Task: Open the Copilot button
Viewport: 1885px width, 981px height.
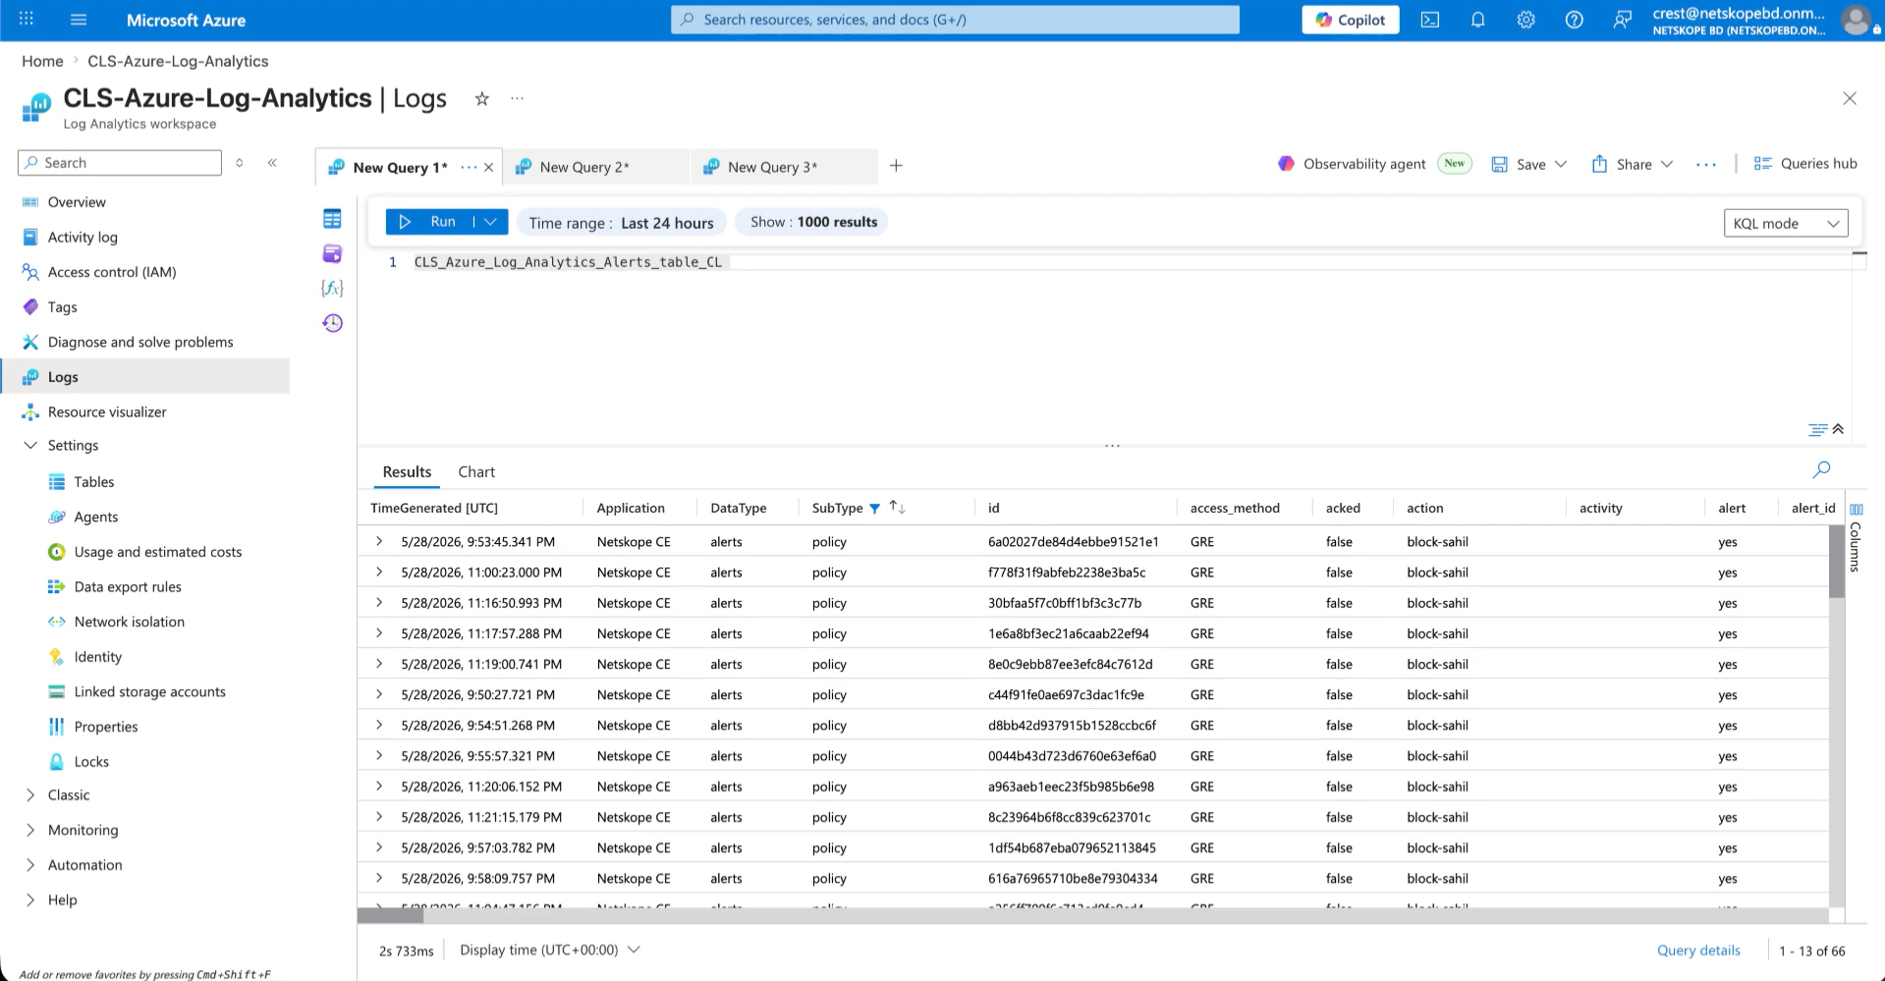Action: pyautogui.click(x=1351, y=20)
